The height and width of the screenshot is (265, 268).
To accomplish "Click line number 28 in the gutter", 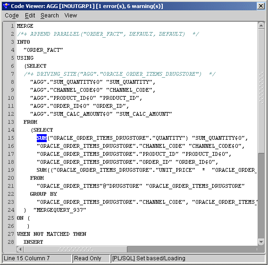I will tap(11, 242).
